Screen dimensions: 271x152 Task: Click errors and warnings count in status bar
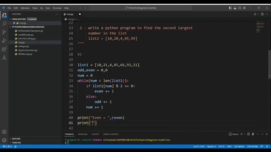point(7,147)
